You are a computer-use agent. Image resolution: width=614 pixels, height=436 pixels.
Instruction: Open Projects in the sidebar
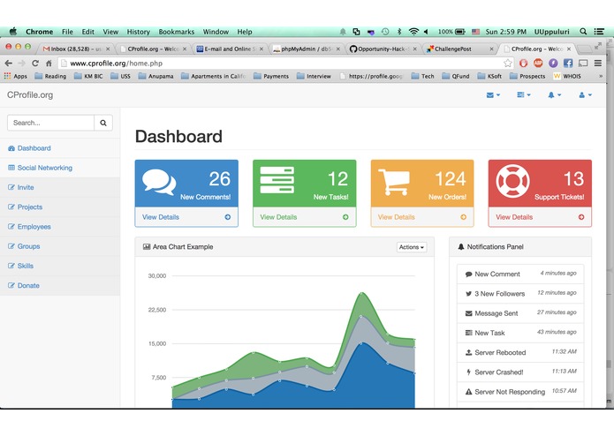[x=60, y=207]
